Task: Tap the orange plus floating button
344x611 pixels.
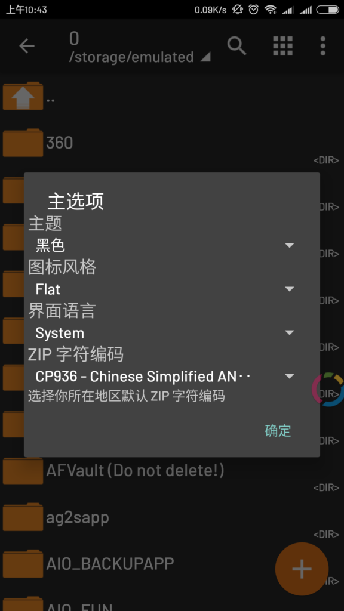Action: coord(302,569)
